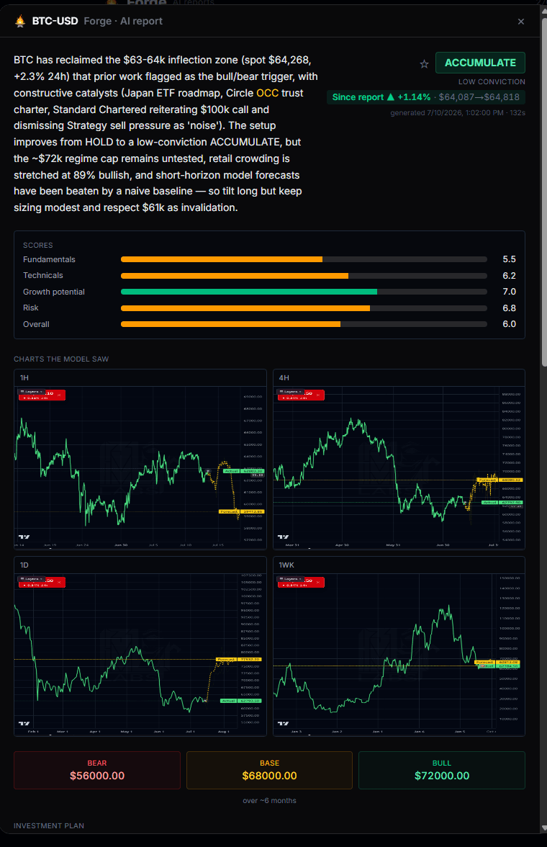Click the 6.0 Overall score value
Image resolution: width=547 pixels, height=847 pixels.
click(x=509, y=324)
